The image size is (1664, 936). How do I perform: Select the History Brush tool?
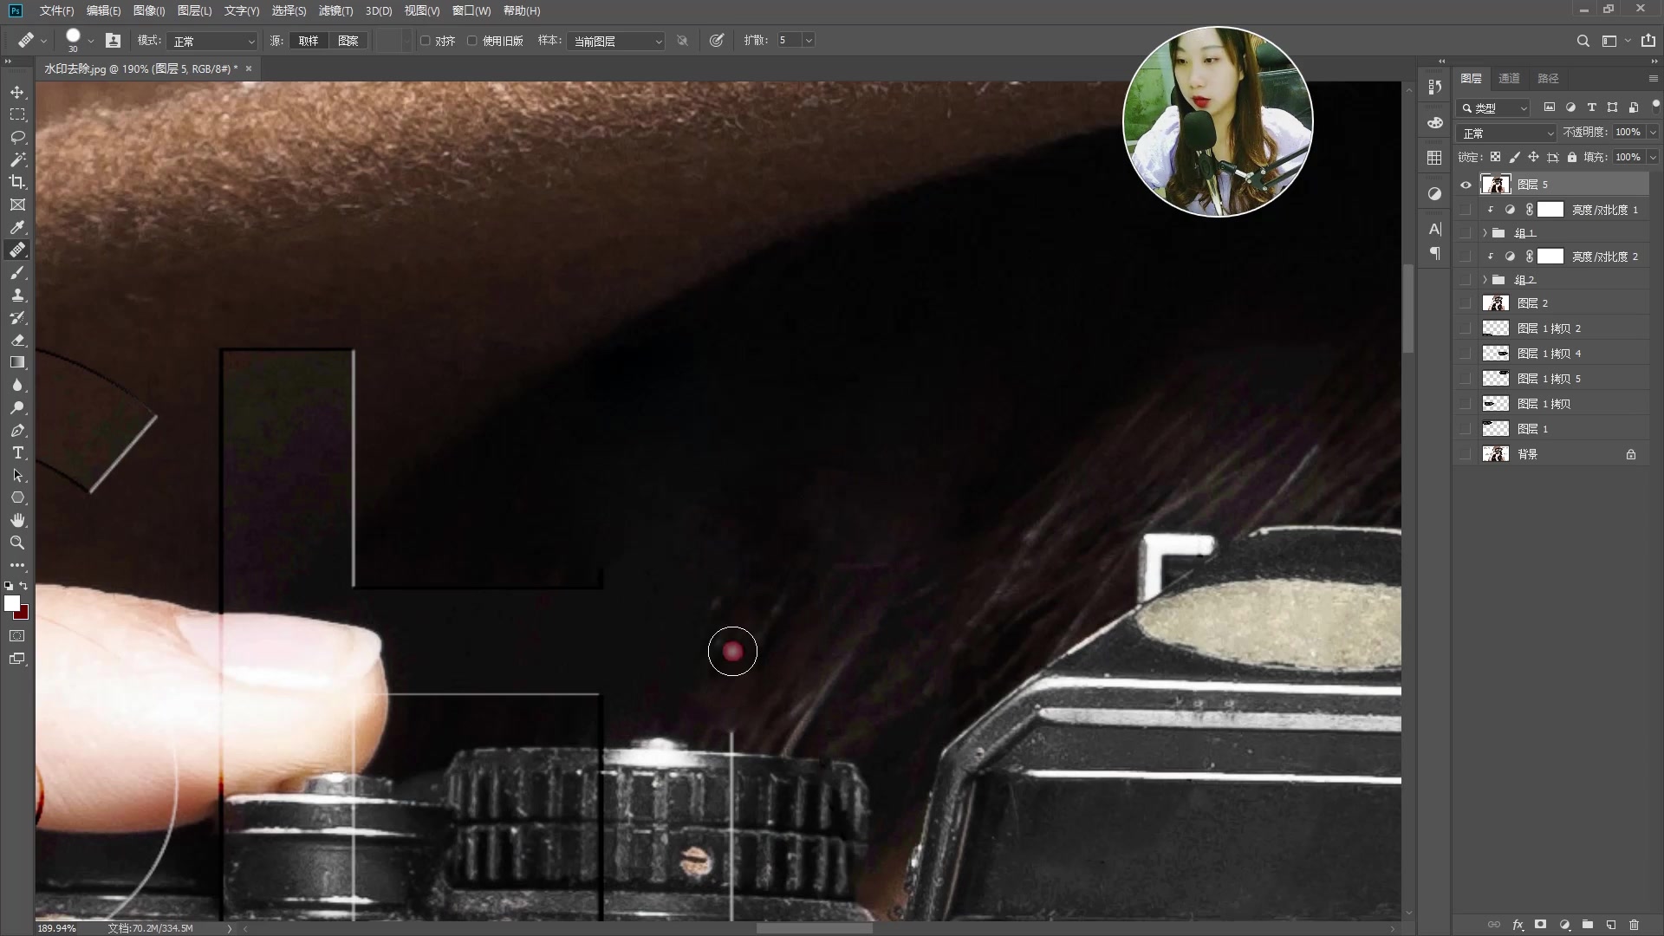click(17, 317)
